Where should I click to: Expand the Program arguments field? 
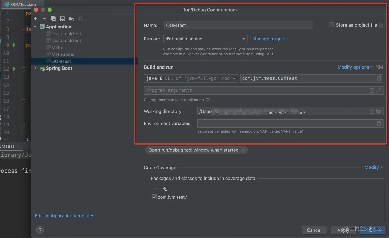pyautogui.click(x=379, y=90)
